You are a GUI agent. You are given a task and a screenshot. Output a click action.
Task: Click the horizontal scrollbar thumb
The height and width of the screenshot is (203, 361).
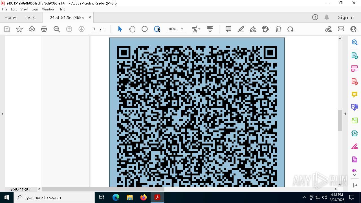103,189
